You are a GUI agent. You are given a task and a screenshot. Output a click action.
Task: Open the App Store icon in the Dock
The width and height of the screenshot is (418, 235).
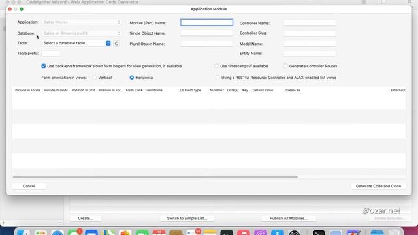click(278, 232)
